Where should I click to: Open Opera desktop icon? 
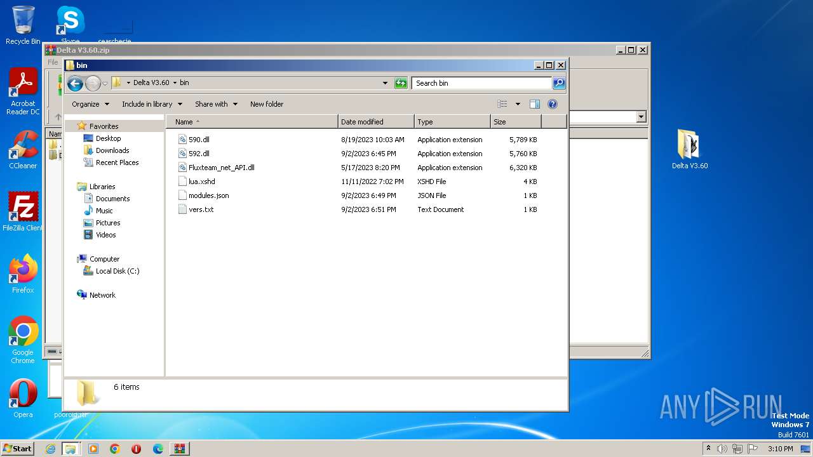tap(23, 398)
